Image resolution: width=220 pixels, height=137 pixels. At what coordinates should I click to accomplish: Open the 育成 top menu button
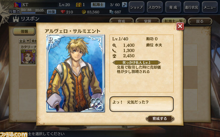click(173, 7)
